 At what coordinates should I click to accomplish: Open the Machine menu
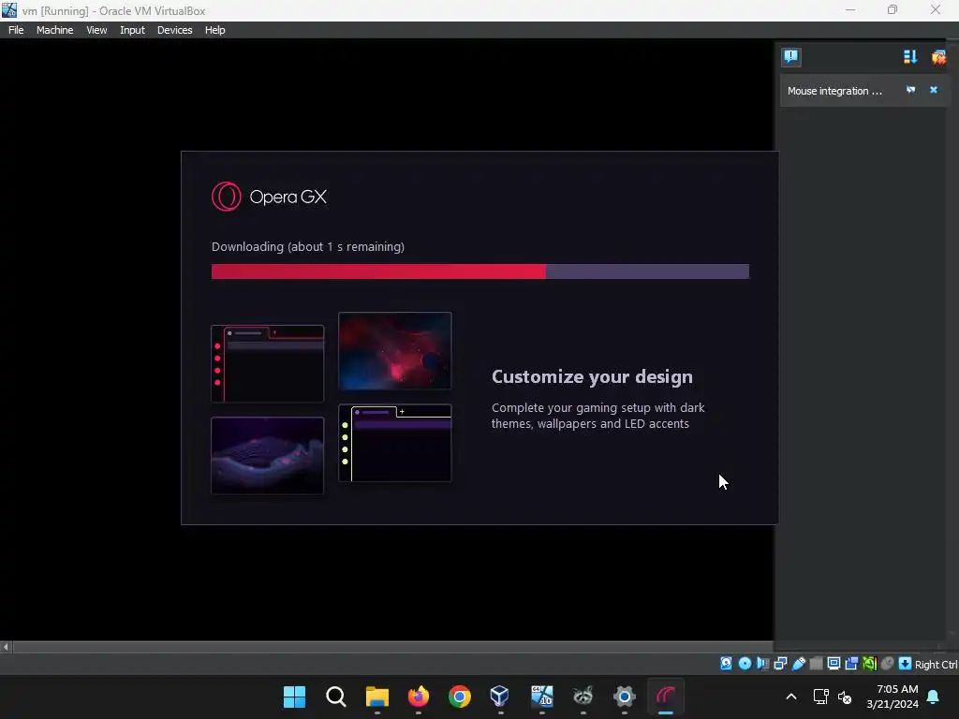54,30
